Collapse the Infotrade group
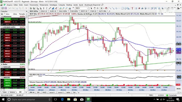 2,67
